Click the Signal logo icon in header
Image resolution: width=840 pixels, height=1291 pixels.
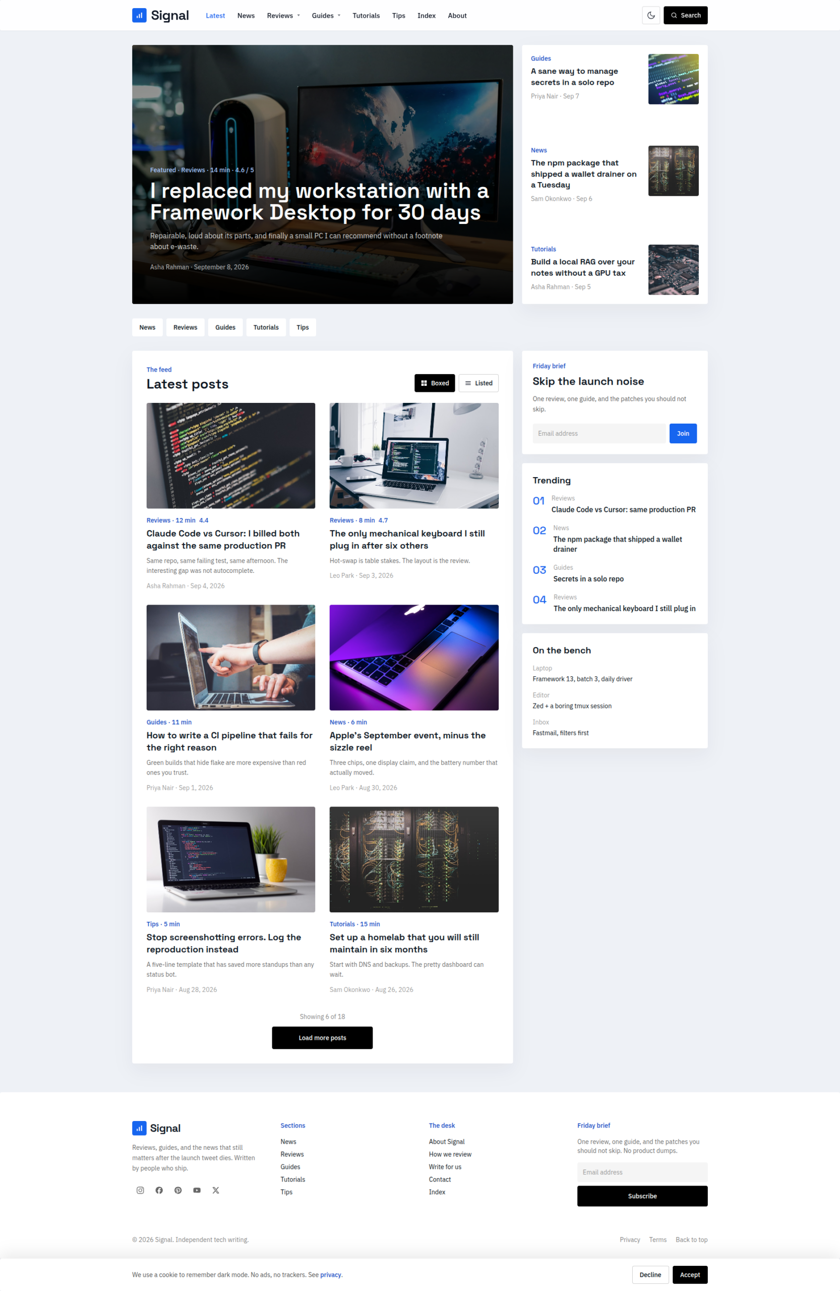139,15
